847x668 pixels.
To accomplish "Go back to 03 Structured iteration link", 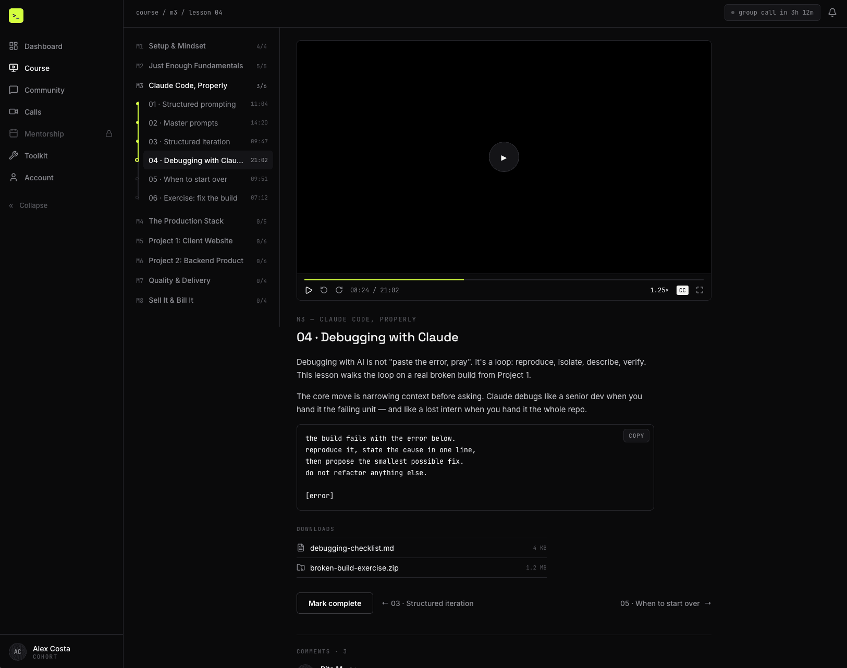I will (427, 603).
